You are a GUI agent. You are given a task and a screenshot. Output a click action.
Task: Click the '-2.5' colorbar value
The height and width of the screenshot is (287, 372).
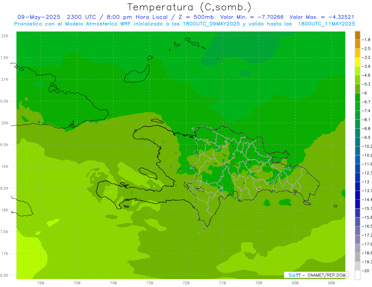pos(366,49)
